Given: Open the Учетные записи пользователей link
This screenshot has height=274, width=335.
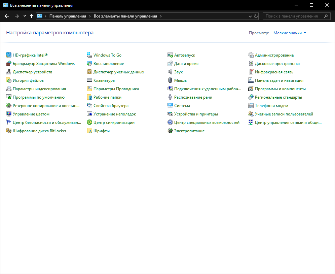Looking at the screenshot, I should 284,114.
